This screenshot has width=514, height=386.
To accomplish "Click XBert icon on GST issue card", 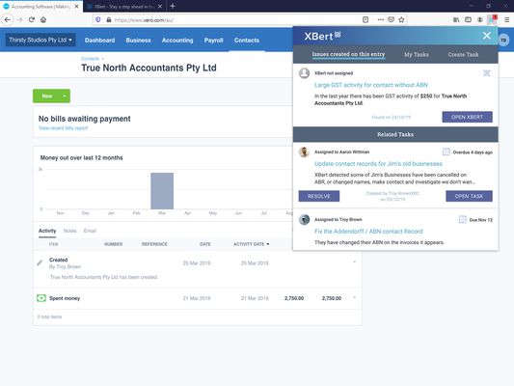I will (x=486, y=72).
